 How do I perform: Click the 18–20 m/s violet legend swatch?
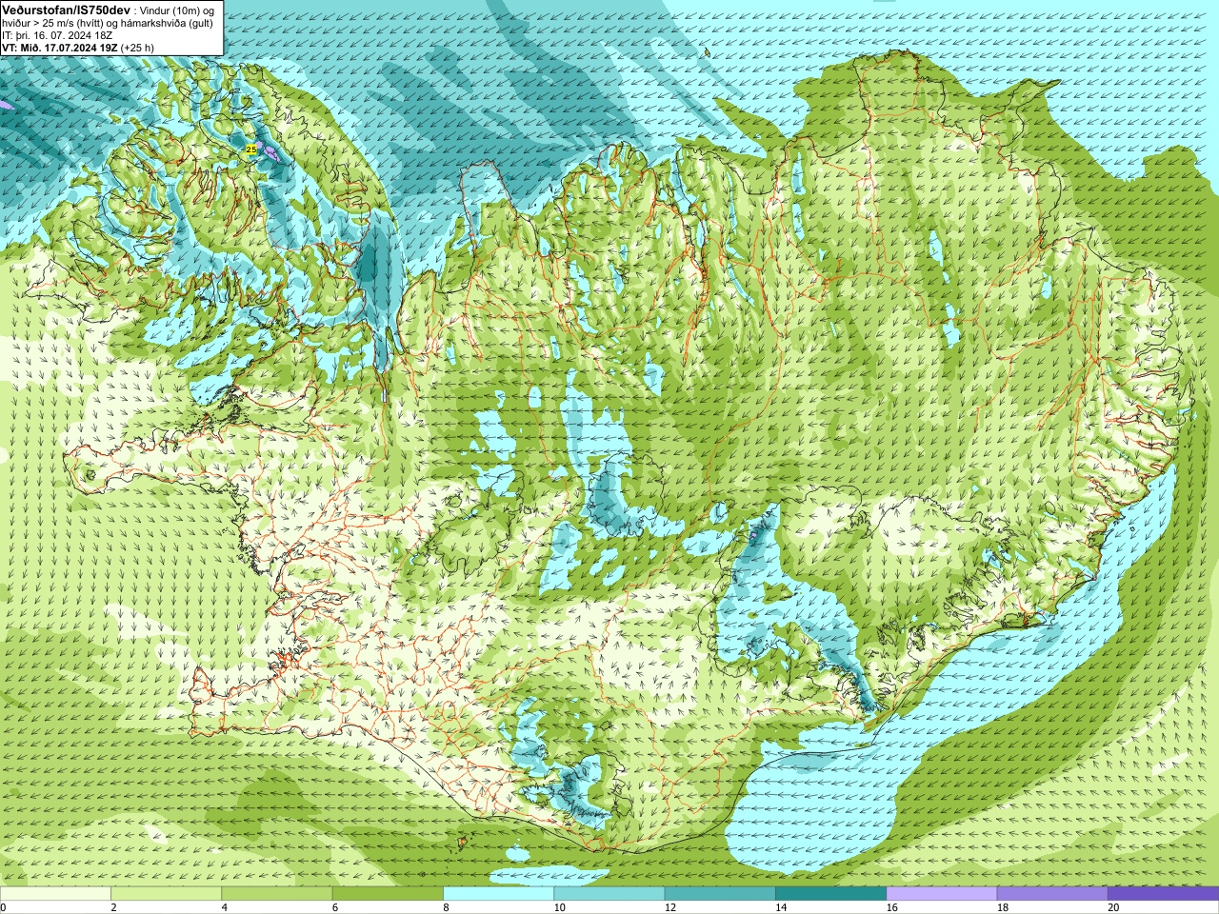pyautogui.click(x=1052, y=894)
